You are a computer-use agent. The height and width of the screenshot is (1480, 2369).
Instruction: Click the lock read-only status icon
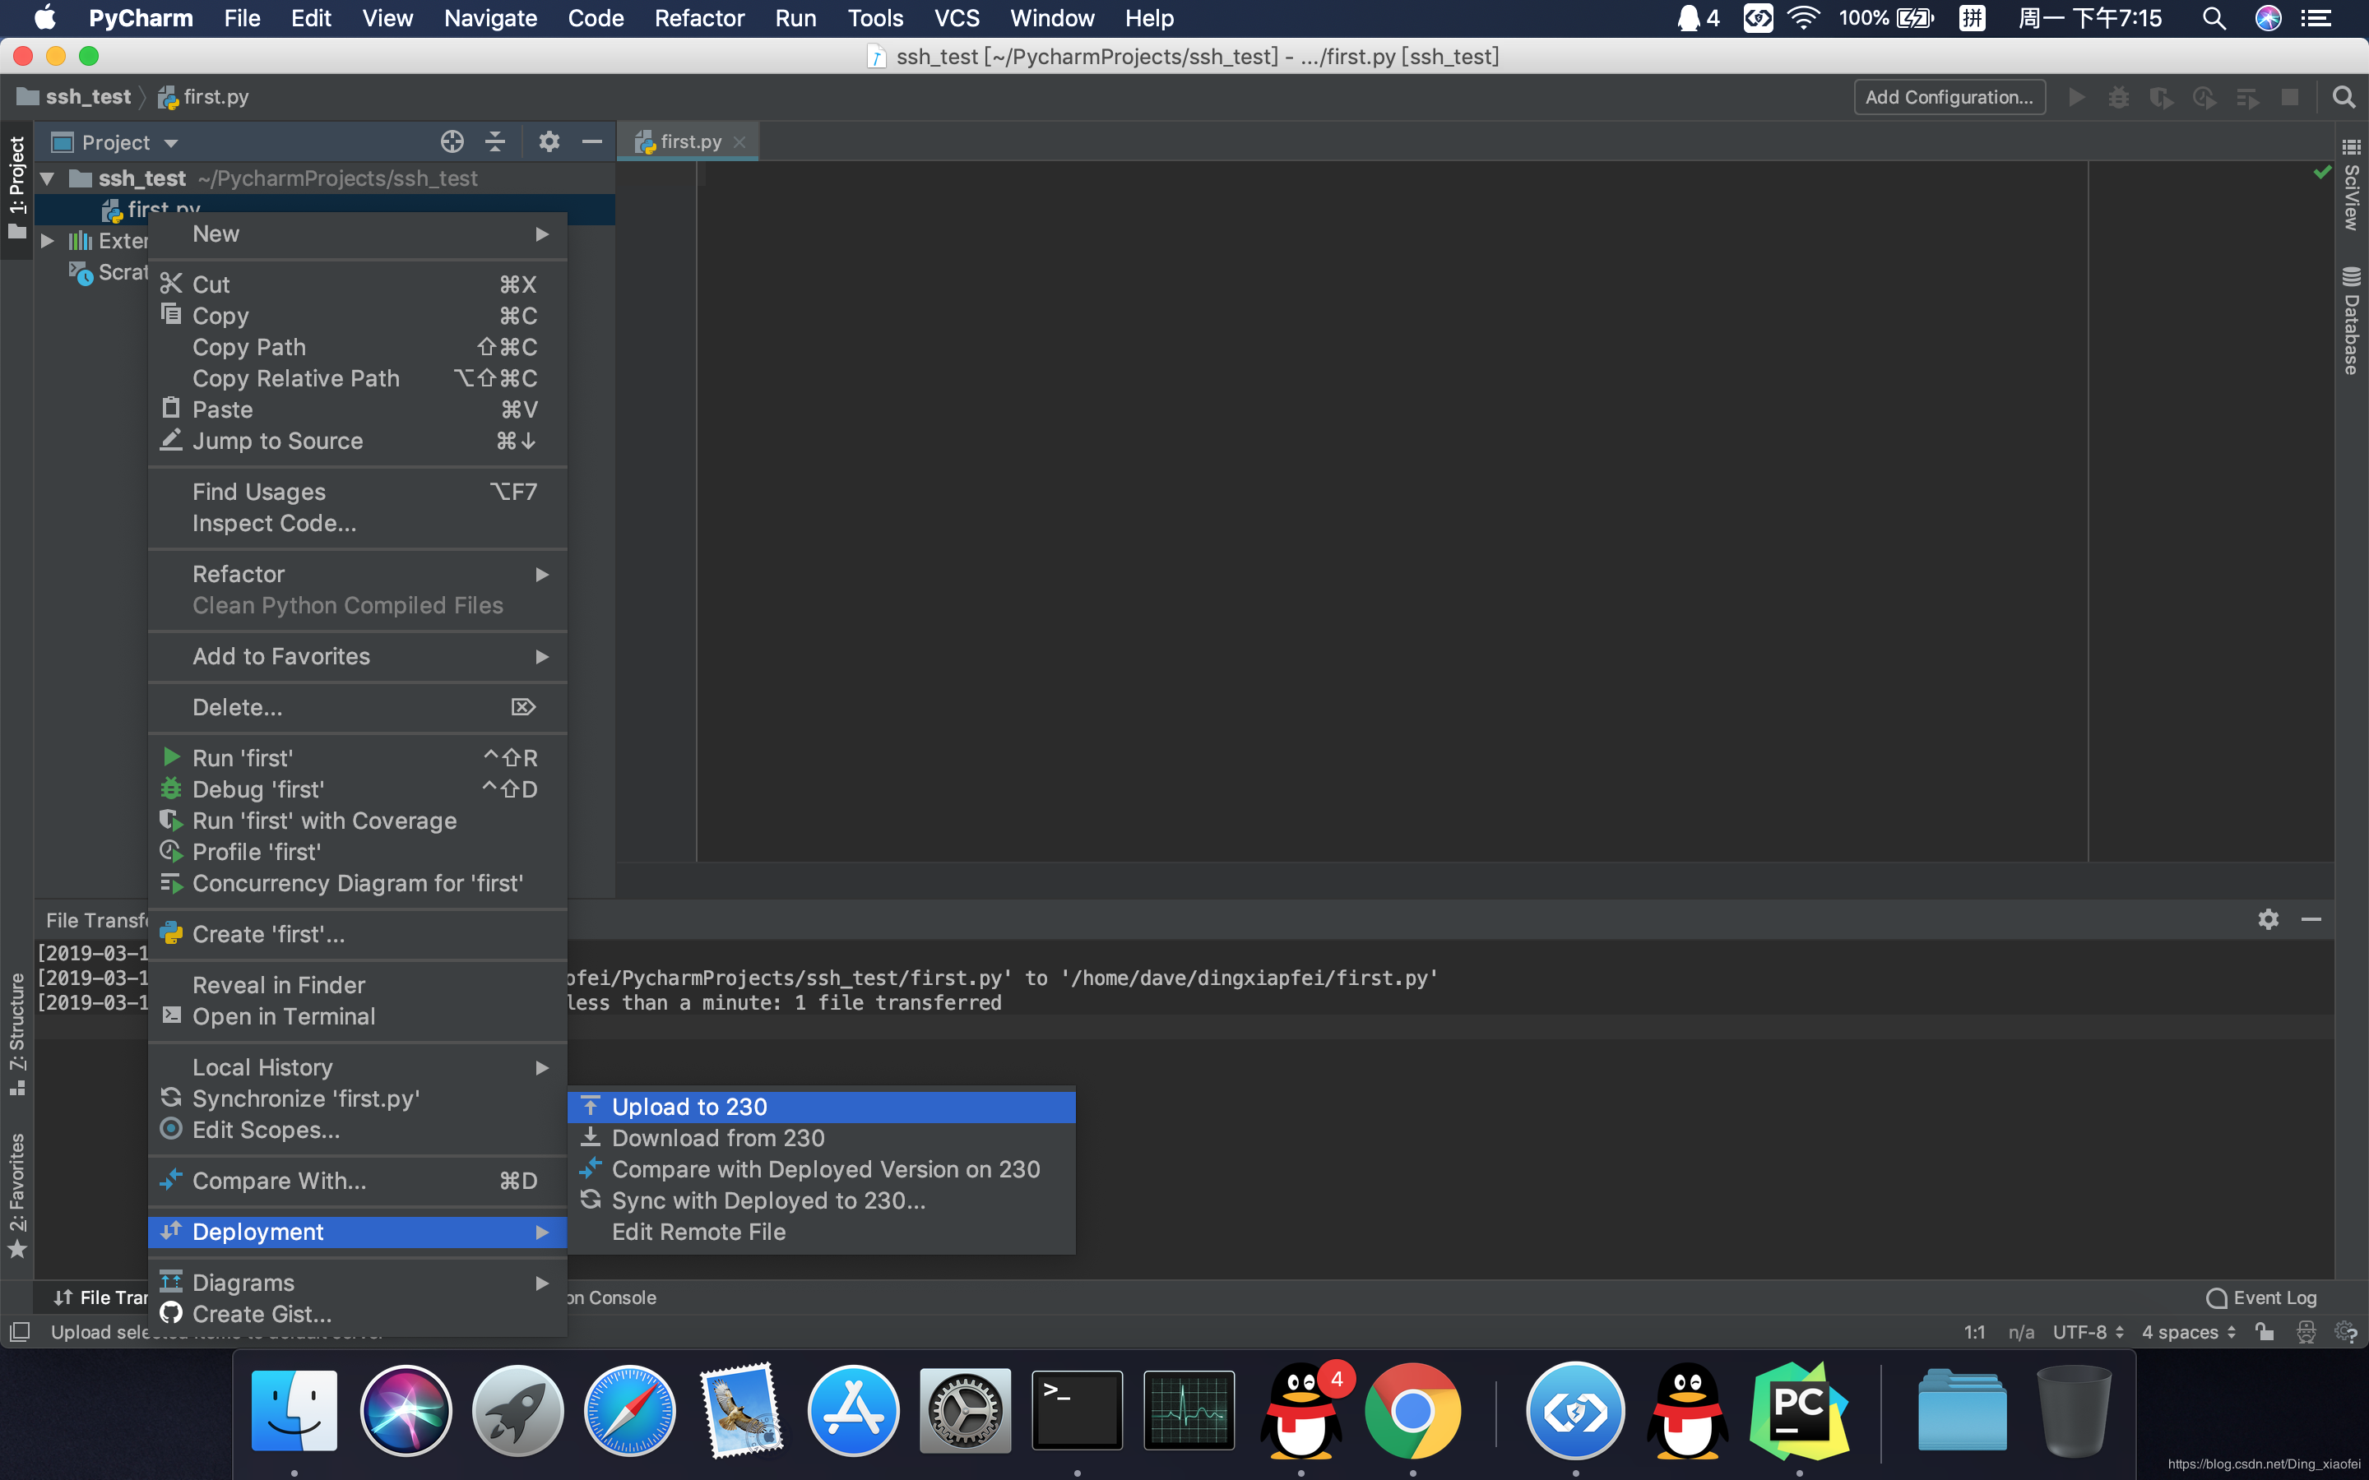pyautogui.click(x=2265, y=1331)
